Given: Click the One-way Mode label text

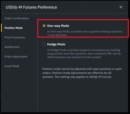Looking at the screenshot, I should pyautogui.click(x=58, y=26).
